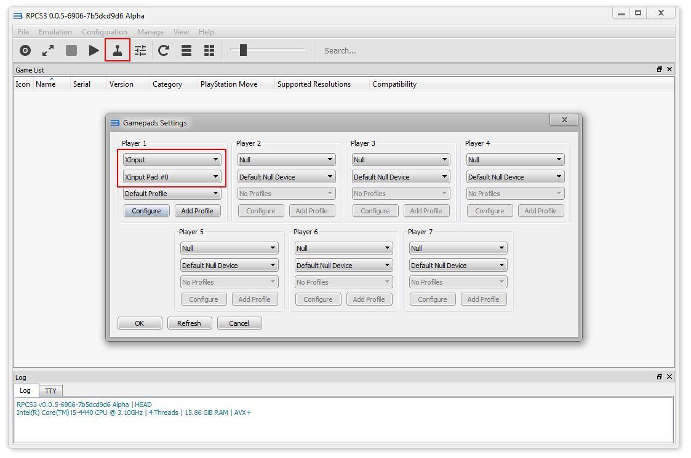Open Player 7 Null handler dropdown
The height and width of the screenshot is (458, 691).
click(458, 248)
